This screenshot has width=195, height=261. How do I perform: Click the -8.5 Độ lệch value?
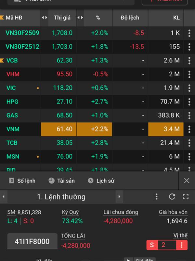point(138,33)
